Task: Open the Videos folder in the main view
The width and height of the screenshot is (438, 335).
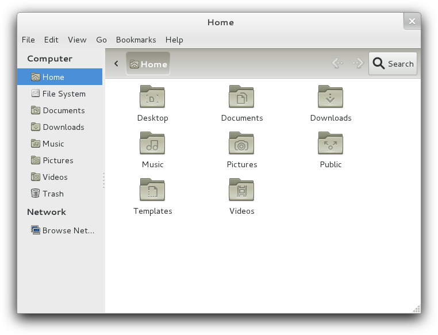Action: point(241,190)
